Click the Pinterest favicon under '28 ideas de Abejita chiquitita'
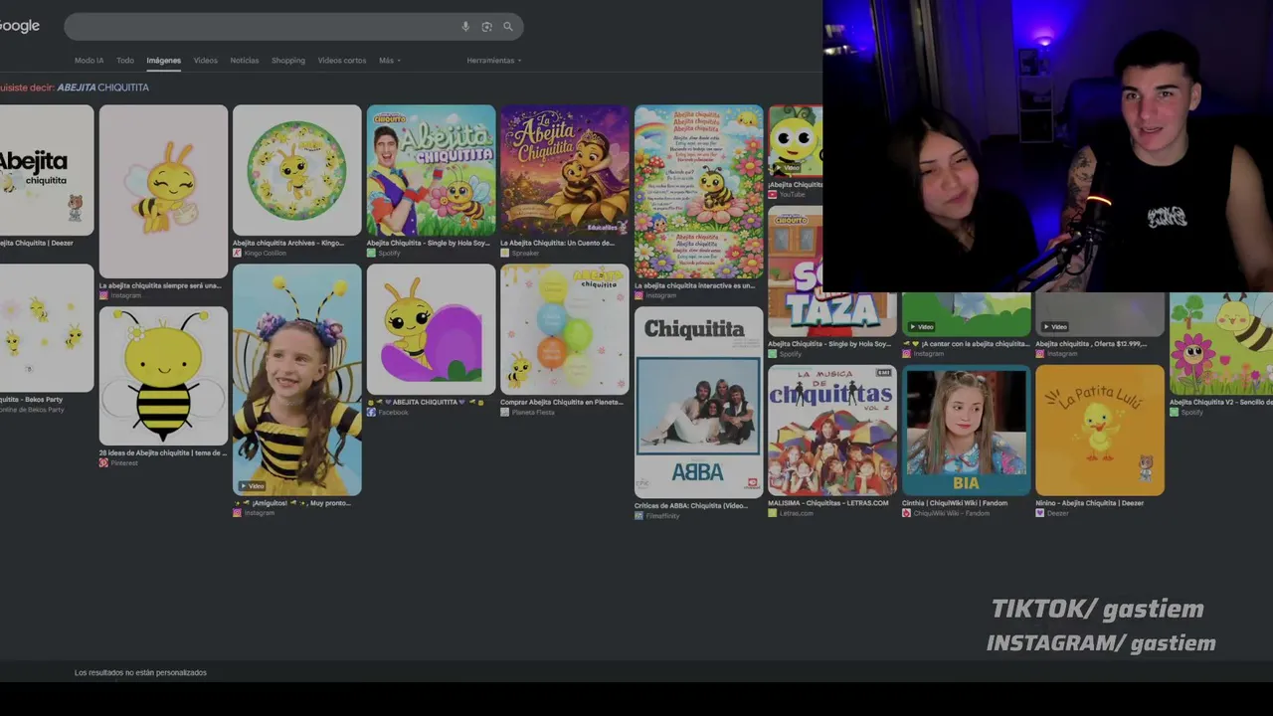 coord(102,463)
